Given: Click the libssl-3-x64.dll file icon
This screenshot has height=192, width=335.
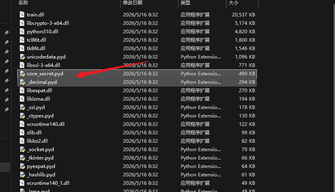Looking at the screenshot, I should (x=22, y=65).
